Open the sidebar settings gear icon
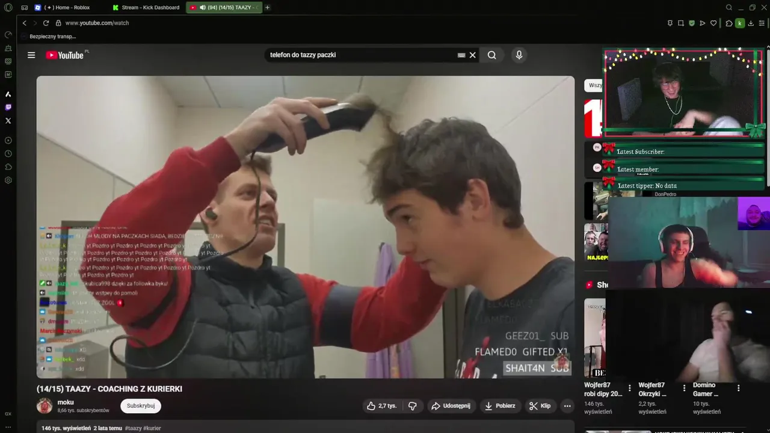 [8, 180]
